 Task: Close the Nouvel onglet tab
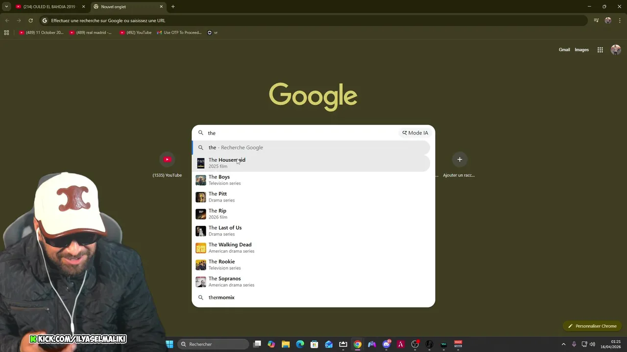pos(162,7)
